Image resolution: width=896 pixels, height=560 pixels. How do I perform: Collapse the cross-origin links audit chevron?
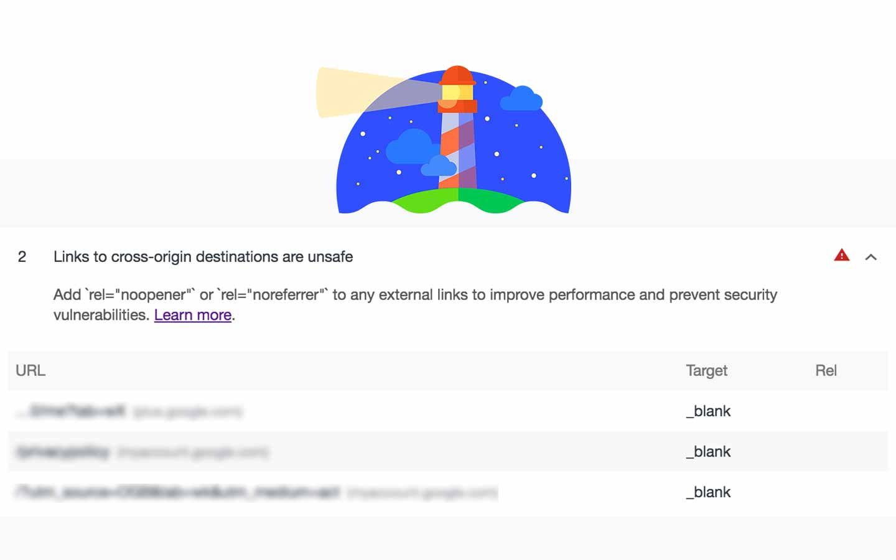click(x=871, y=257)
